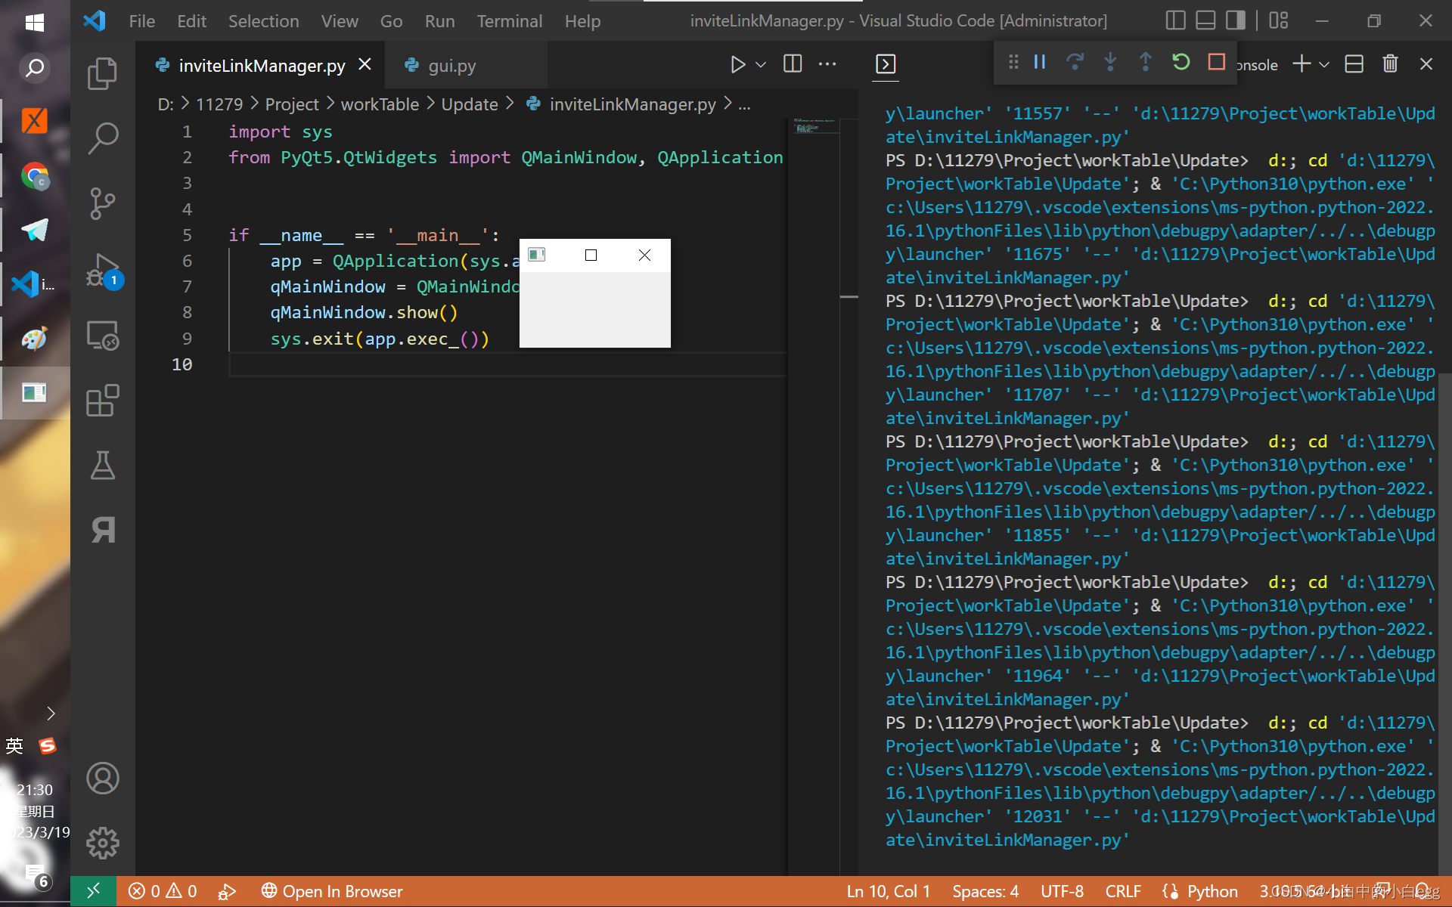The height and width of the screenshot is (907, 1452).
Task: Click the more actions ellipsis dropdown
Action: coord(827,65)
